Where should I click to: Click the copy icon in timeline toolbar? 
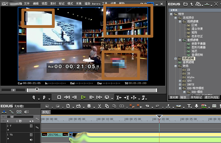(107, 106)
